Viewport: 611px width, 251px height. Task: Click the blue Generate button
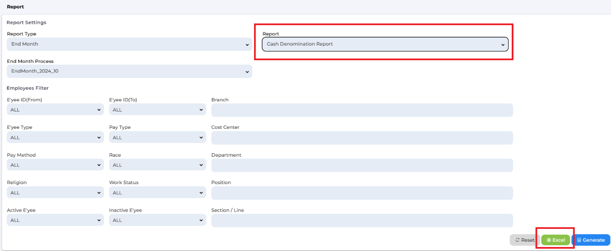tap(591, 240)
